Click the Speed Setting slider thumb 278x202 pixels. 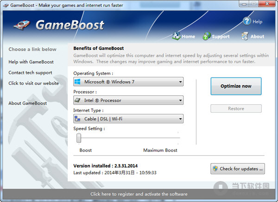[x=79, y=138]
